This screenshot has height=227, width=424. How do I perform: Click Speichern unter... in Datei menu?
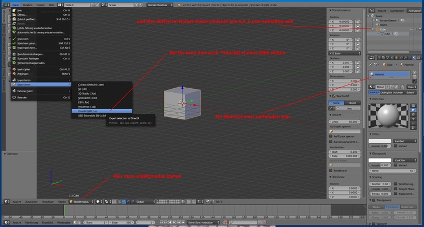[x=41, y=44]
